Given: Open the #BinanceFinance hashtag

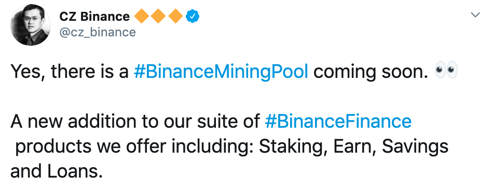Looking at the screenshot, I should (338, 122).
